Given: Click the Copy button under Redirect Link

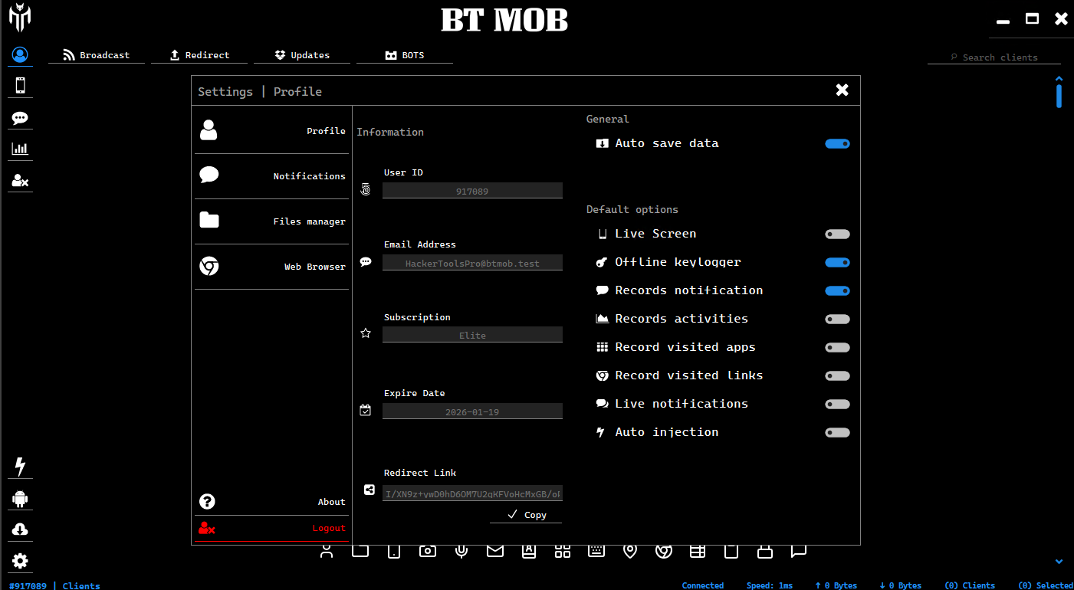Looking at the screenshot, I should pyautogui.click(x=526, y=515).
